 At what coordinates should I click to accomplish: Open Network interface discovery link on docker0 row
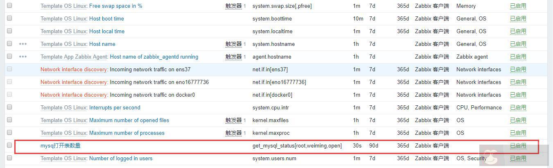74,95
